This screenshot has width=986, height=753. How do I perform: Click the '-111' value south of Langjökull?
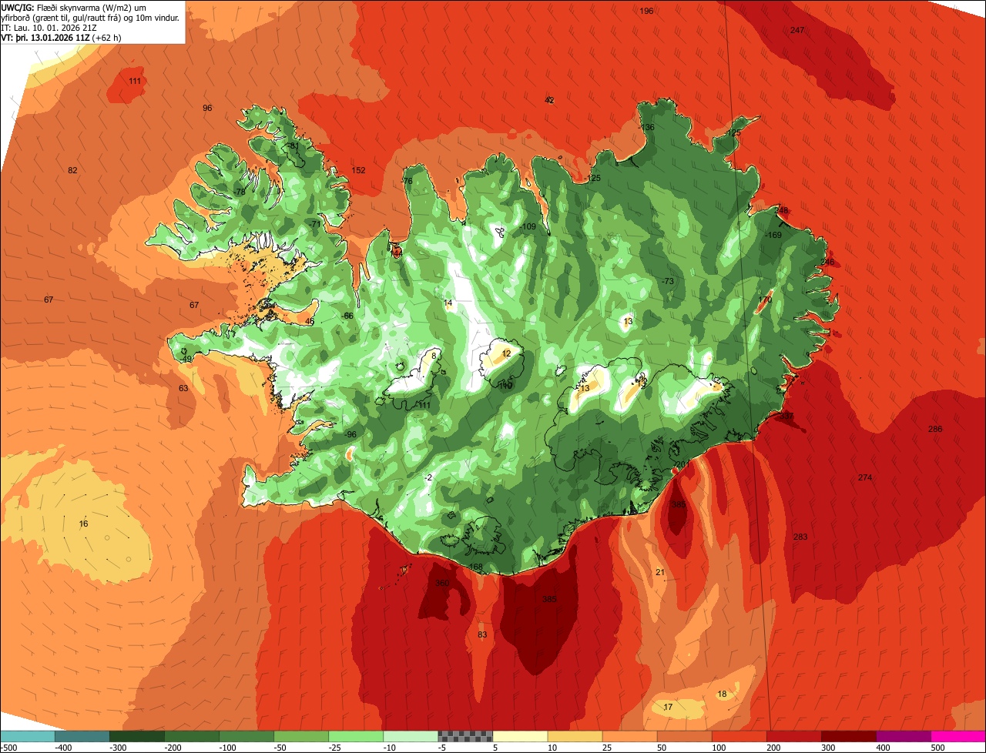(423, 405)
